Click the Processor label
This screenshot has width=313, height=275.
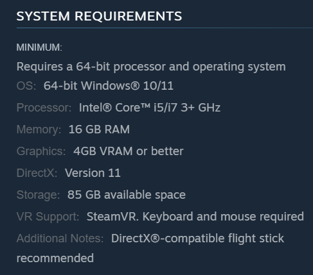click(44, 108)
